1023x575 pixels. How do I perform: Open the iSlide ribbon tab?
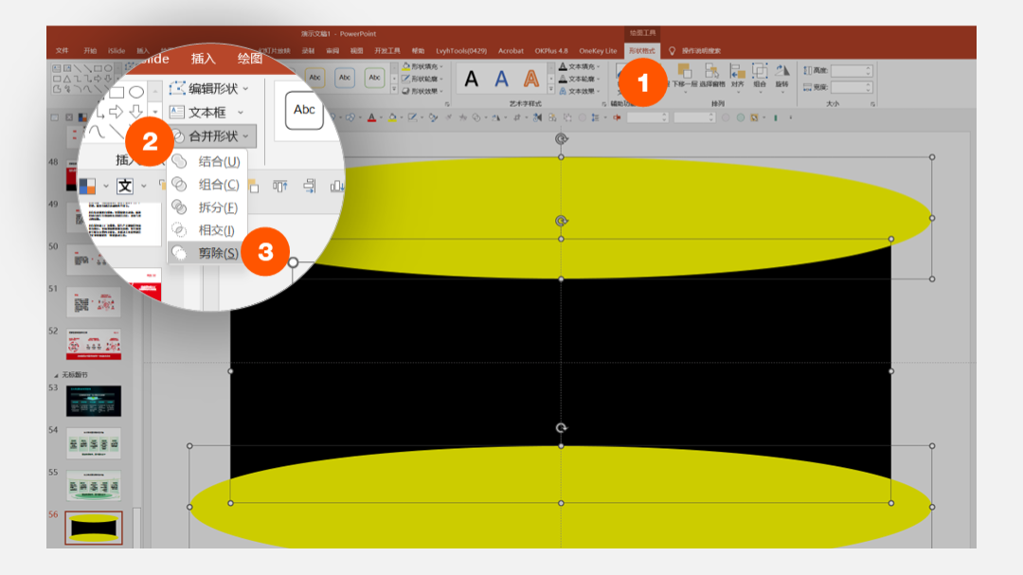117,51
